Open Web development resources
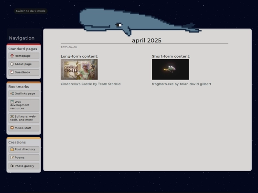This screenshot has height=193, width=258. point(24,105)
